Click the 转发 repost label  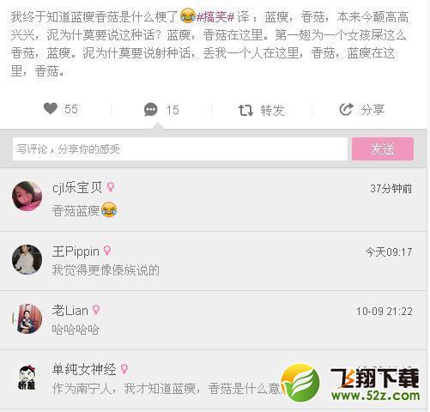coord(272,111)
